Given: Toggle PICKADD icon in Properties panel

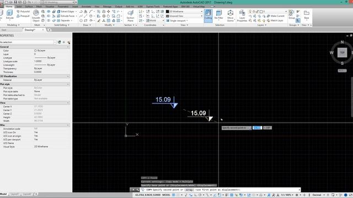Looking at the screenshot, I should [x=59, y=42].
